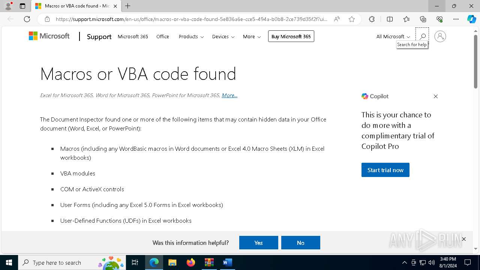Dismiss the Copilot promo panel
This screenshot has width=480, height=270.
(436, 96)
